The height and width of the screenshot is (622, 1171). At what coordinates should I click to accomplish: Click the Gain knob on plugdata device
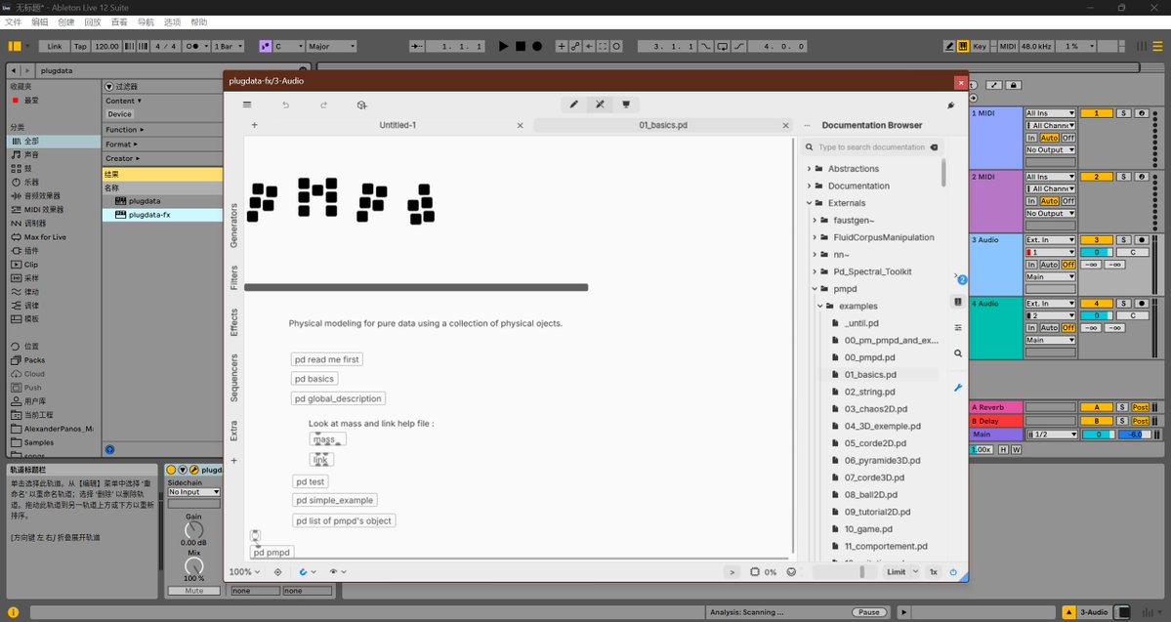[x=193, y=530]
